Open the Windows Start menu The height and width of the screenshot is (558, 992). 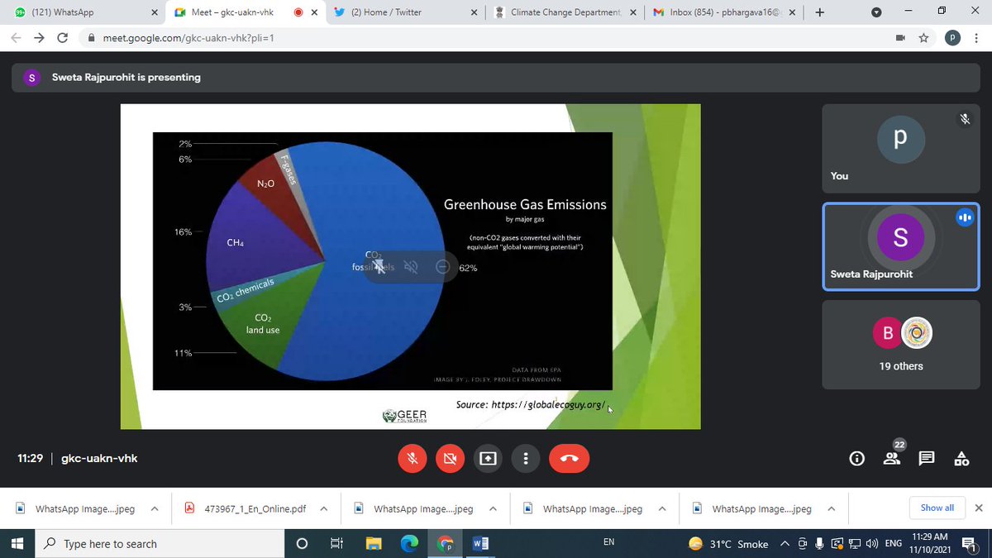(x=17, y=544)
